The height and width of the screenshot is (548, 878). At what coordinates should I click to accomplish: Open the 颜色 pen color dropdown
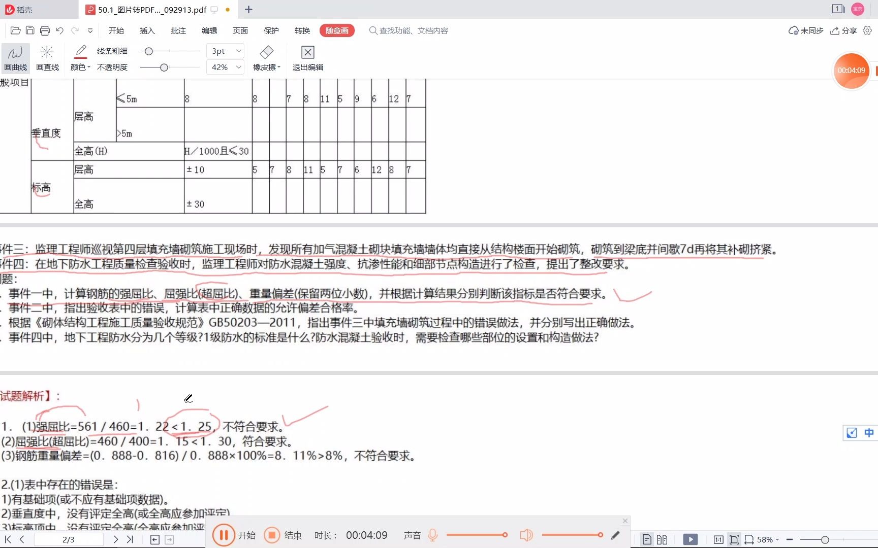80,58
